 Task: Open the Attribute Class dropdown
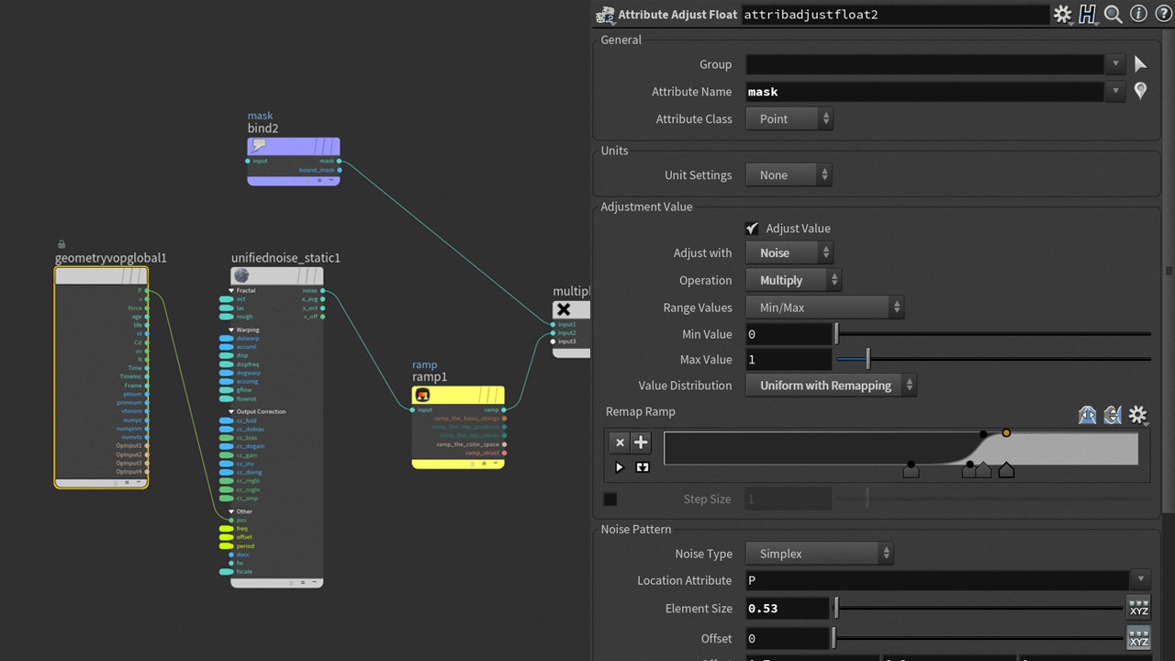[x=789, y=119]
